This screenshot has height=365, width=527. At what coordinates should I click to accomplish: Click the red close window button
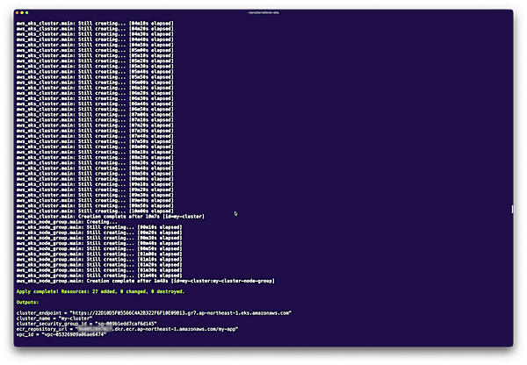point(17,12)
